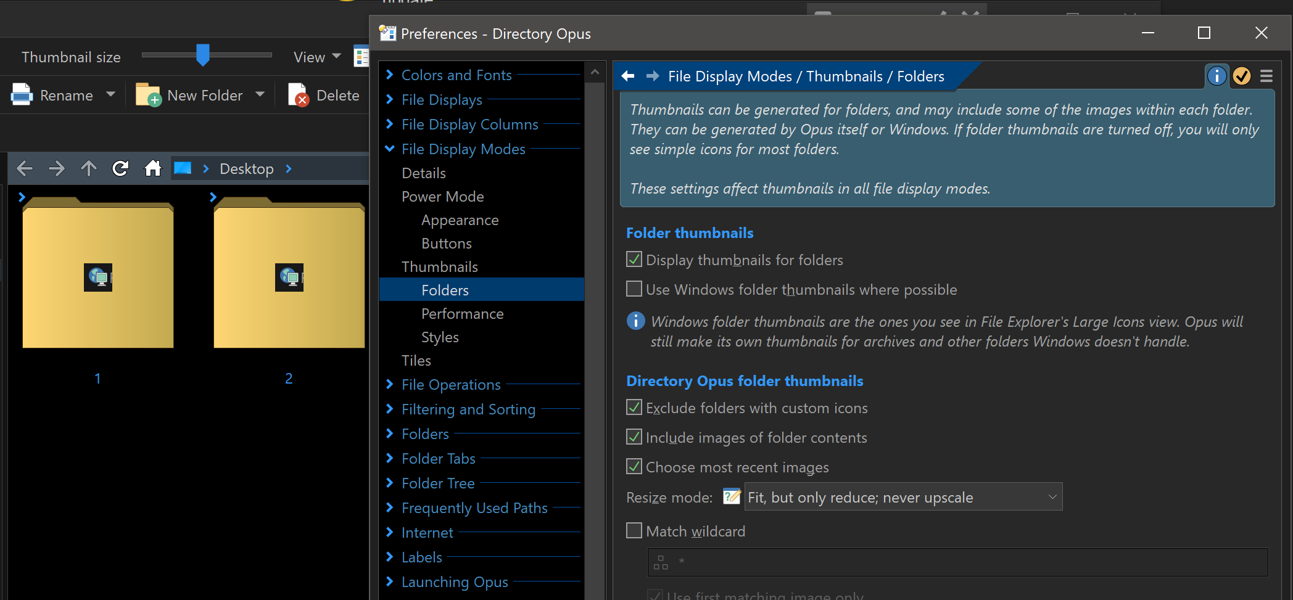Open the View dropdown menu
The image size is (1293, 600).
coord(317,57)
